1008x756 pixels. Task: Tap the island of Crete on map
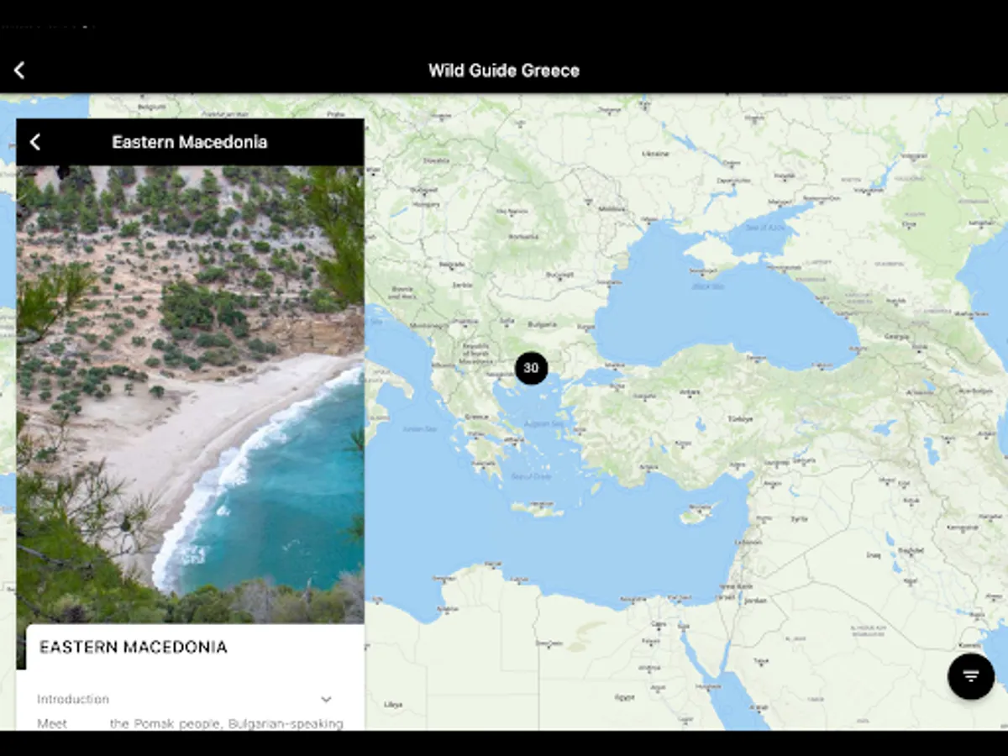point(537,509)
